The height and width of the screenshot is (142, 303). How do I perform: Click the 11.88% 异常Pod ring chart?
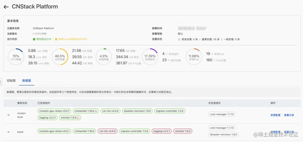click(194, 57)
